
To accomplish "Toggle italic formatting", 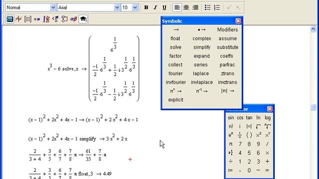I will tap(155, 7).
